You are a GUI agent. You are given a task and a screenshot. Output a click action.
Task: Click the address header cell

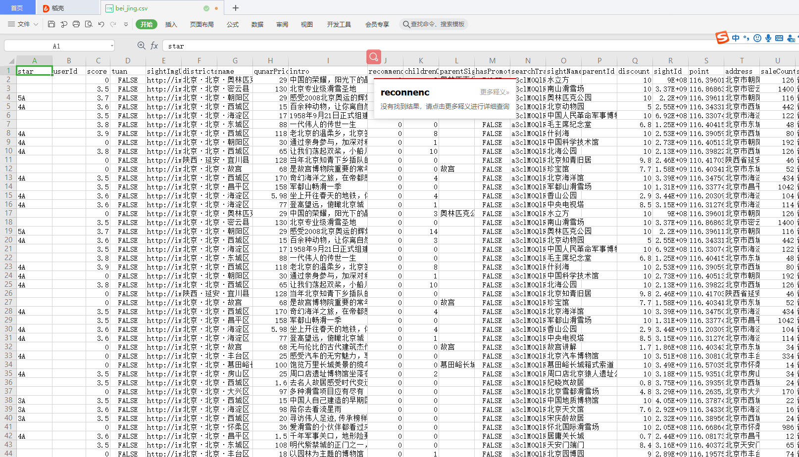coord(742,71)
